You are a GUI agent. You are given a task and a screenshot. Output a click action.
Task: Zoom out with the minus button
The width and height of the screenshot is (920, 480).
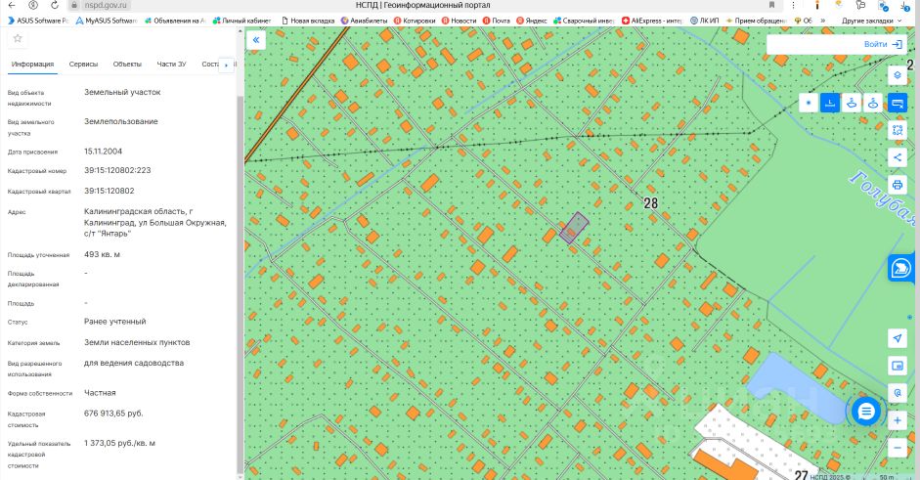click(898, 448)
